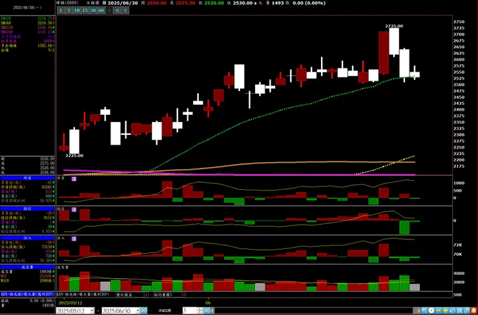
Task: Click GO button next to the date range
Action: (144, 310)
